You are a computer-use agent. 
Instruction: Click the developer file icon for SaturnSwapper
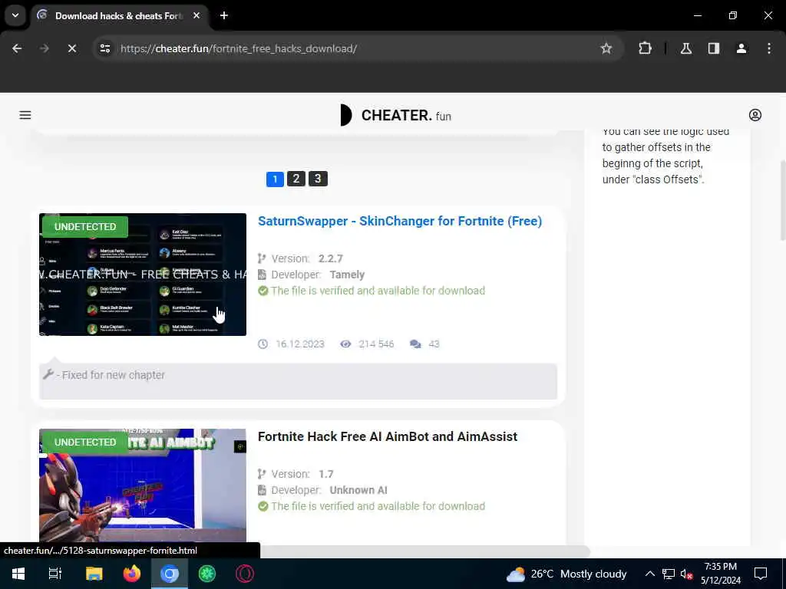pos(262,275)
